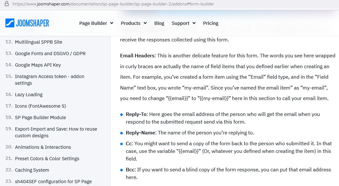View Animations & Interactions documentation
This screenshot has height=186, width=339.
tap(43, 147)
